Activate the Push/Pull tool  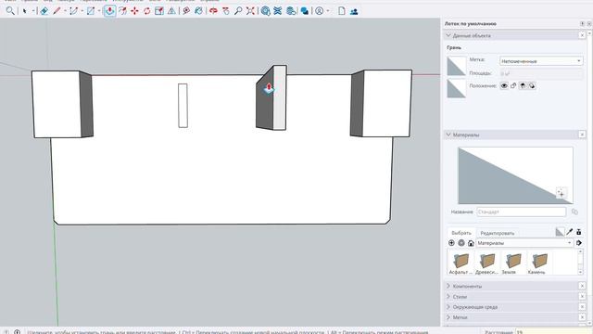coord(109,11)
